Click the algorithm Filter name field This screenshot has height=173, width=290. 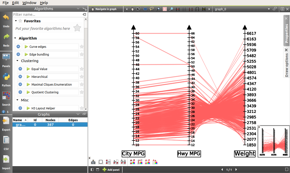click(47, 15)
